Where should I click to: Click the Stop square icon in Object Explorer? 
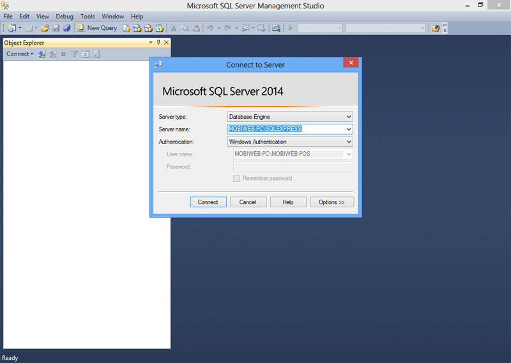coord(63,54)
